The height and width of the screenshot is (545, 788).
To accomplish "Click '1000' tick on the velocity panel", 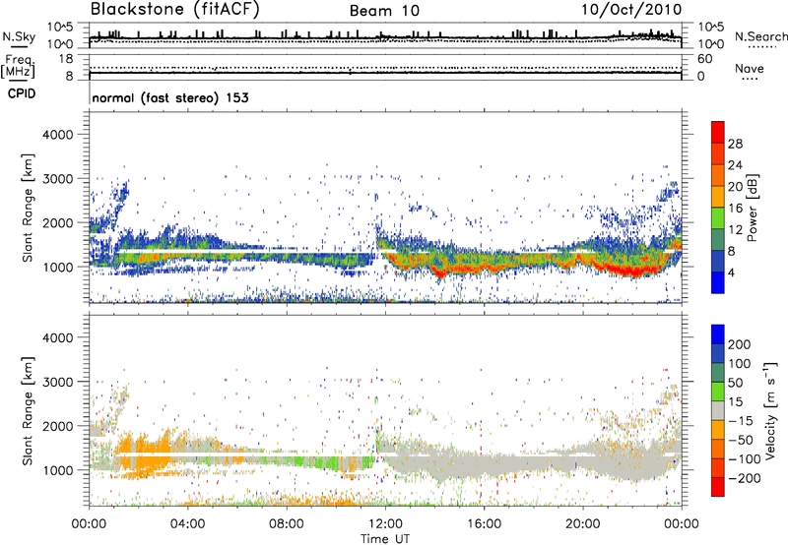I will click(58, 470).
